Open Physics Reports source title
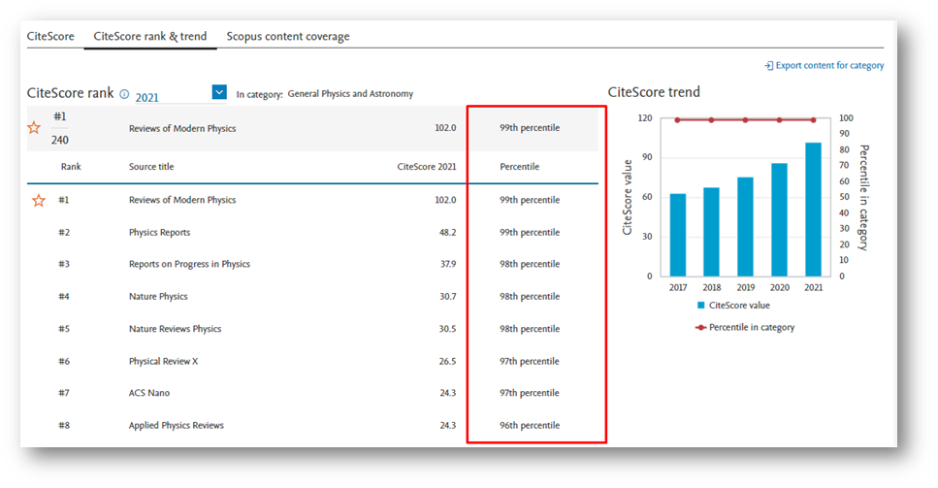 click(159, 232)
